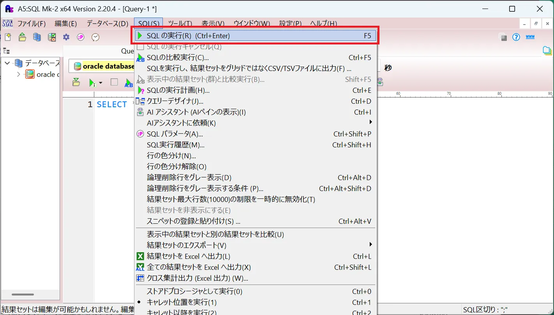Image resolution: width=554 pixels, height=315 pixels.
Task: Click the clock history toolbar icon
Action: click(x=95, y=37)
